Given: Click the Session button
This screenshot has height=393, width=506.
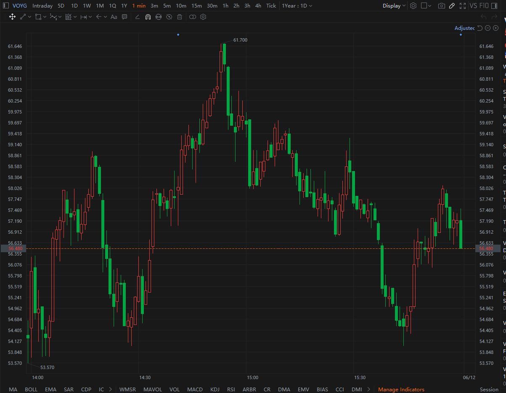Looking at the screenshot, I should (489, 389).
